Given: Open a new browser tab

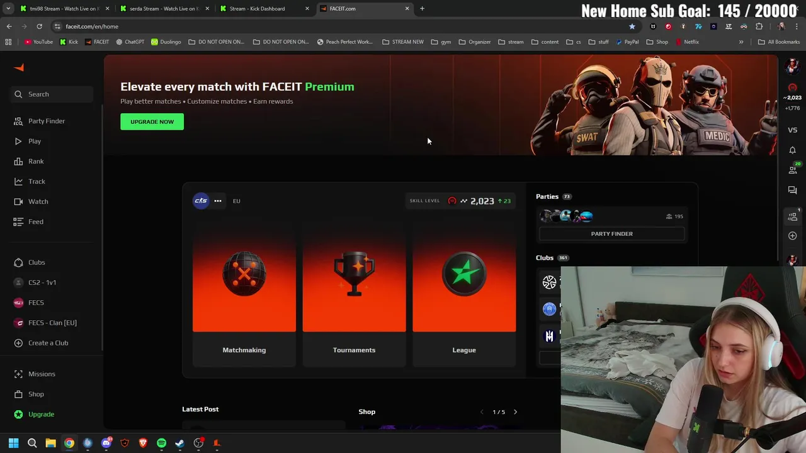Looking at the screenshot, I should click(x=422, y=9).
